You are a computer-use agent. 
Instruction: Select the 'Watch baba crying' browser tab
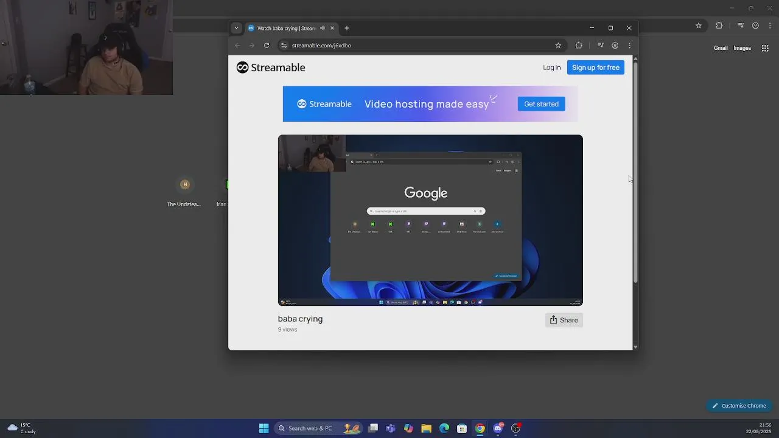(x=291, y=28)
